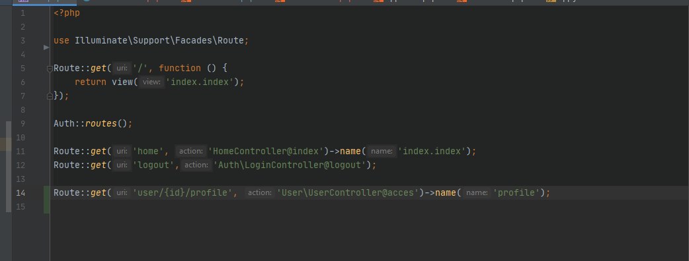
Task: Click 'Illuminate\Support\Facades\Route' import path
Action: pyautogui.click(x=159, y=40)
